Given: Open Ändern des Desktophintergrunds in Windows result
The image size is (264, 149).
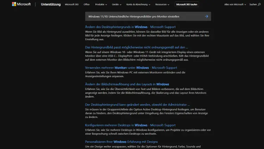Looking at the screenshot, I should pos(130,27).
